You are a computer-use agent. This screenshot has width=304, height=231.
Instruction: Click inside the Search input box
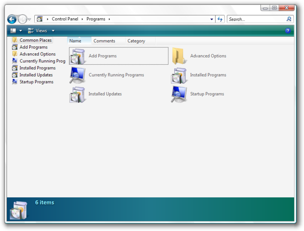click(x=256, y=19)
